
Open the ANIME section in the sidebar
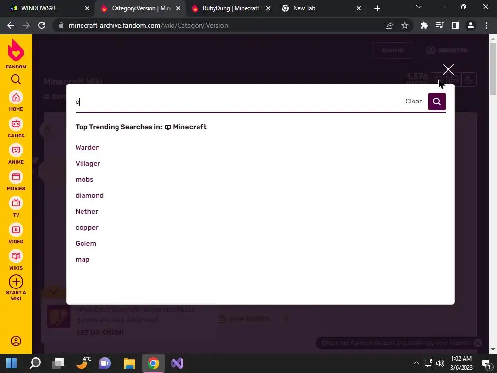(16, 154)
